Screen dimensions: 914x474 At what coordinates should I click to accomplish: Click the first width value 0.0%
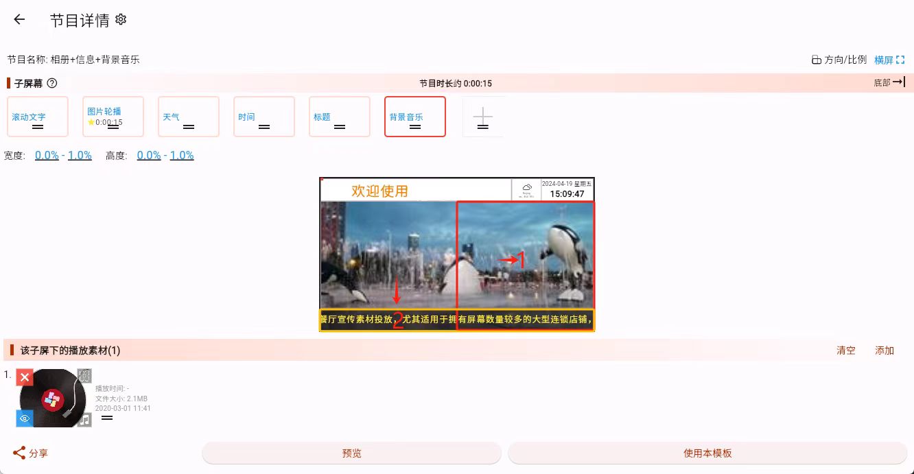coord(47,156)
